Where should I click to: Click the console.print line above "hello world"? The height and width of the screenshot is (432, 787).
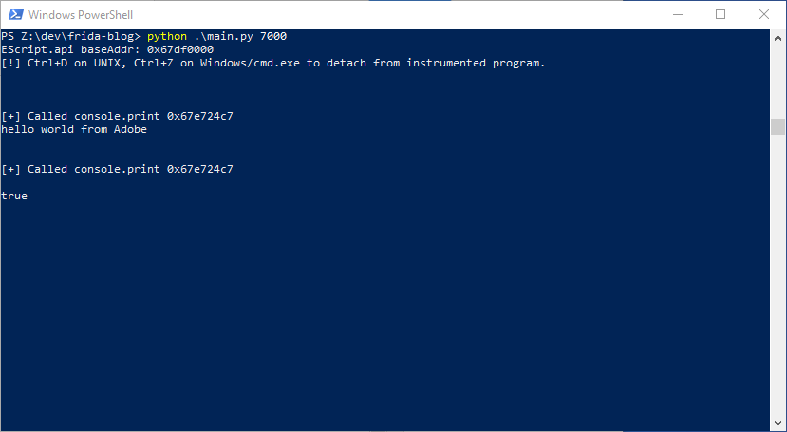118,116
